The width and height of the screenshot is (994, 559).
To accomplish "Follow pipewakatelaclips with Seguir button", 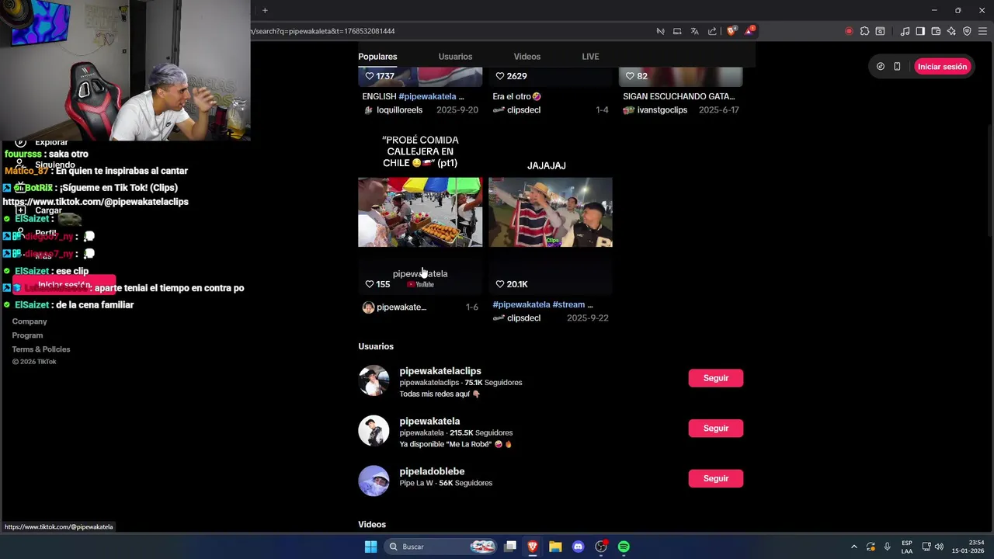I will 715,378.
